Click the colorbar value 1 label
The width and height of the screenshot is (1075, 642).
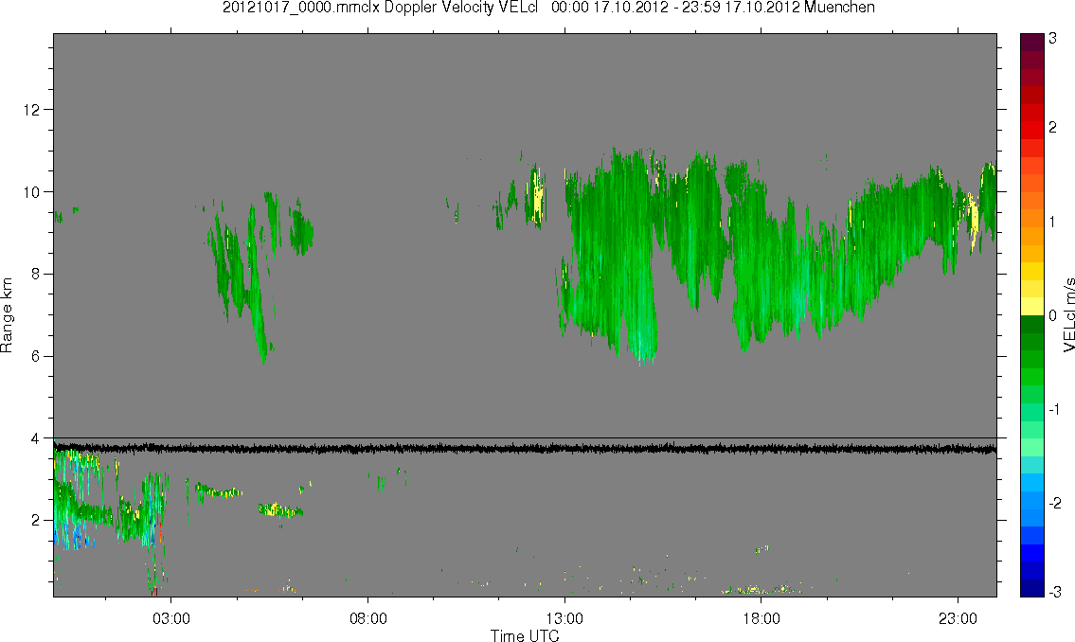[1053, 222]
